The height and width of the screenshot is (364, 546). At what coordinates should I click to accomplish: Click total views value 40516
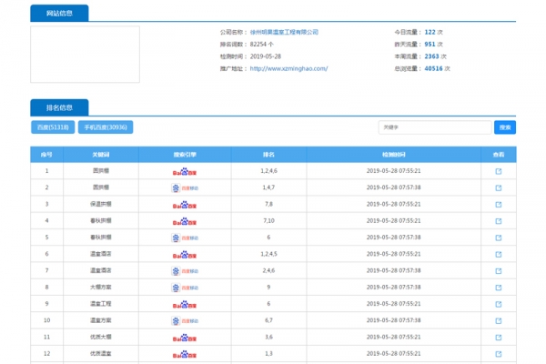tap(433, 68)
